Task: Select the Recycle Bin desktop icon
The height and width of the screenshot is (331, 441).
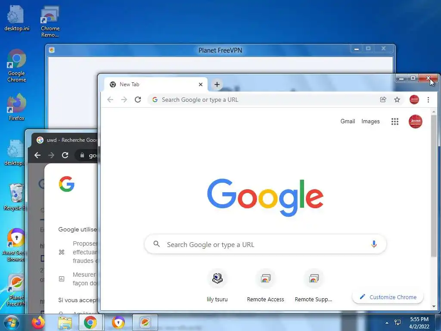Action: click(x=15, y=197)
